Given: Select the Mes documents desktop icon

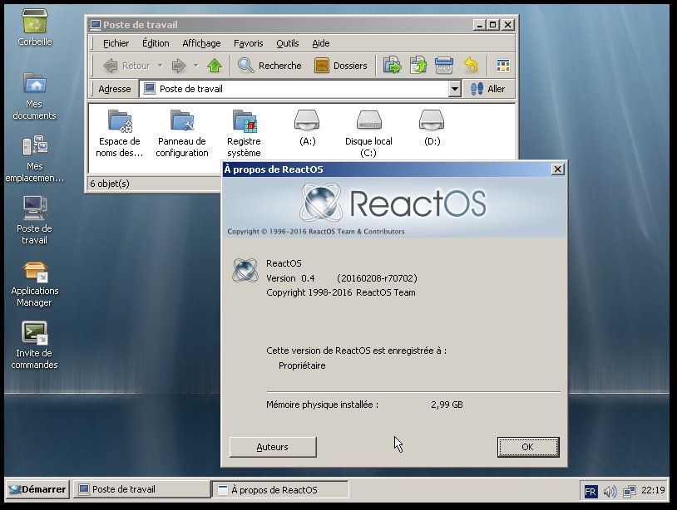Looking at the screenshot, I should pyautogui.click(x=35, y=96).
